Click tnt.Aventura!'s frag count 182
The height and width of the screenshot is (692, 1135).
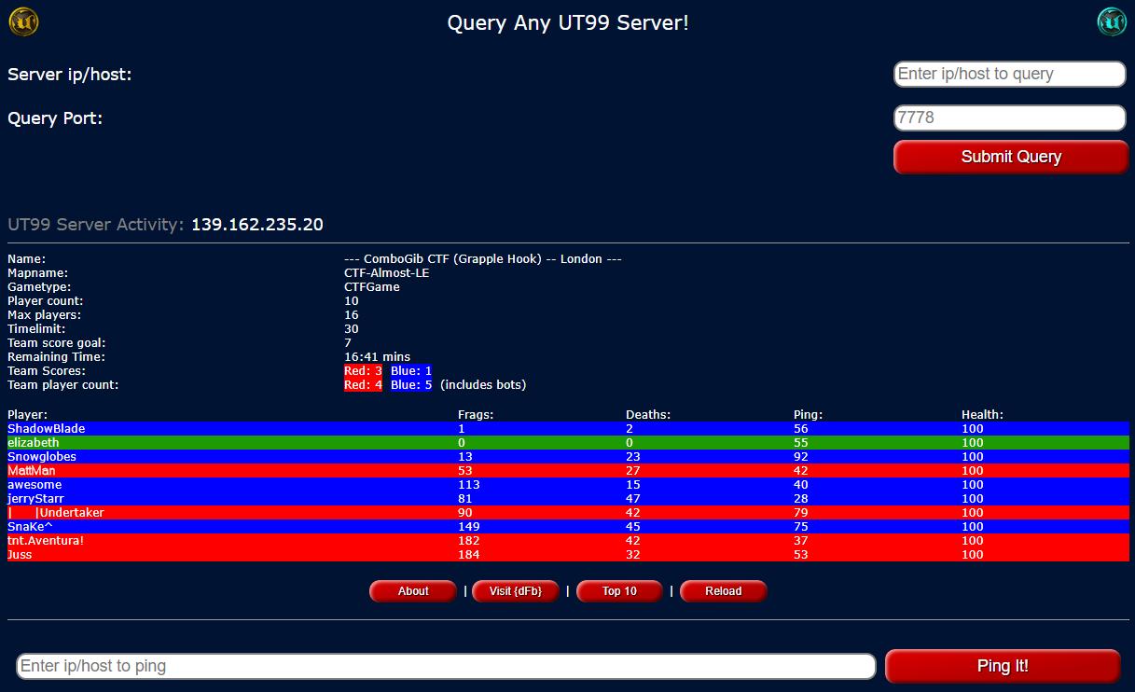click(x=469, y=541)
